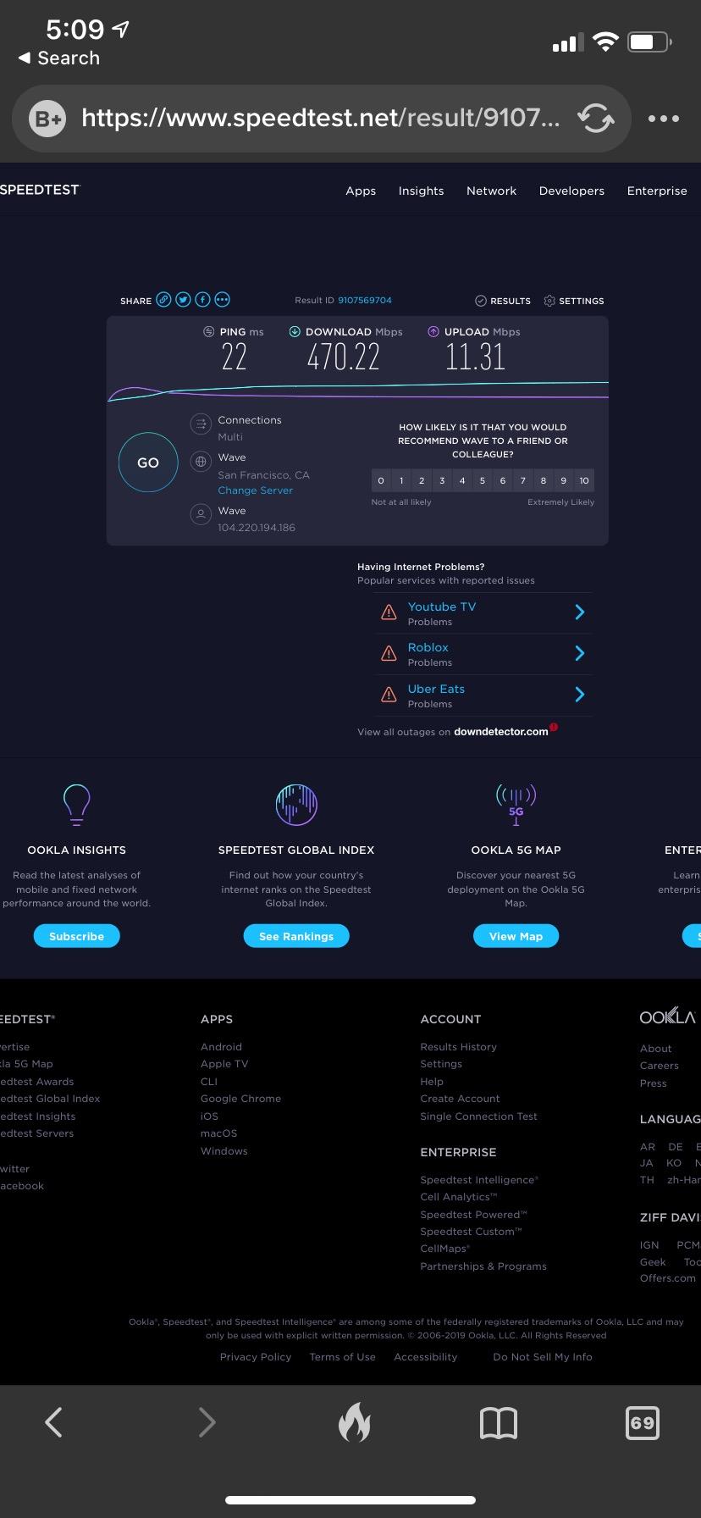Select rating 2 on recommend scale
The width and height of the screenshot is (701, 1518).
pyautogui.click(x=422, y=480)
